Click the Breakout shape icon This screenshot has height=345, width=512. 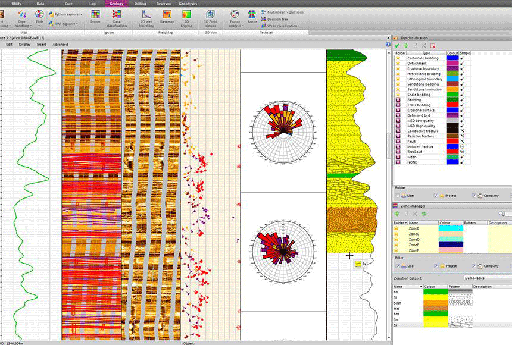pyautogui.click(x=463, y=152)
